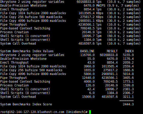Select System Call Overhead index 3211.1
The height and width of the screenshot is (114, 143).
click(x=128, y=97)
